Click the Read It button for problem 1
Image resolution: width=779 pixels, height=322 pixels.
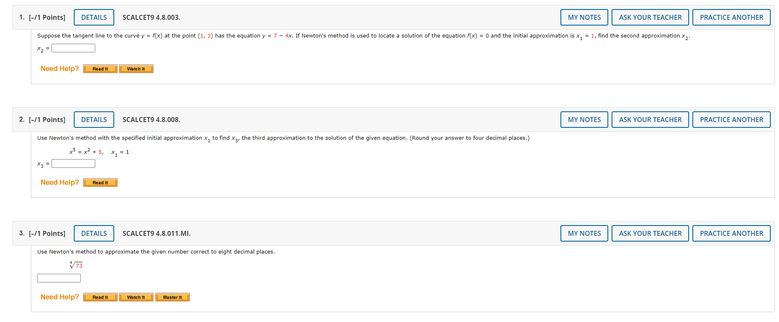pyautogui.click(x=100, y=68)
